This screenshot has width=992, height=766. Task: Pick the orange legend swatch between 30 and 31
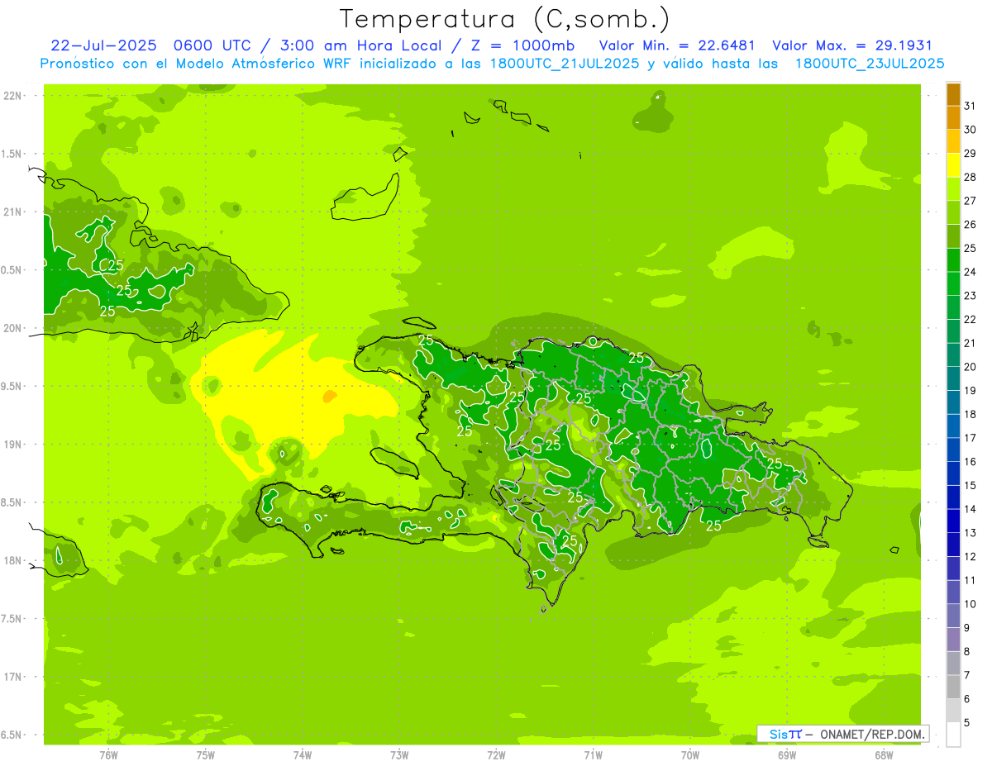953,117
